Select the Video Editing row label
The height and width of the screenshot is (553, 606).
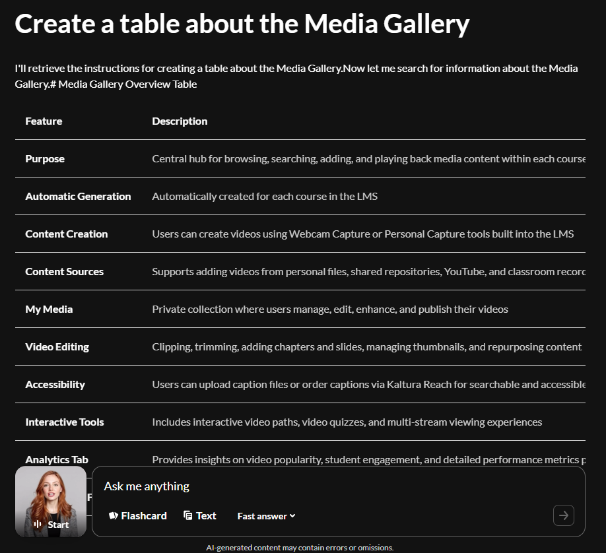click(57, 346)
